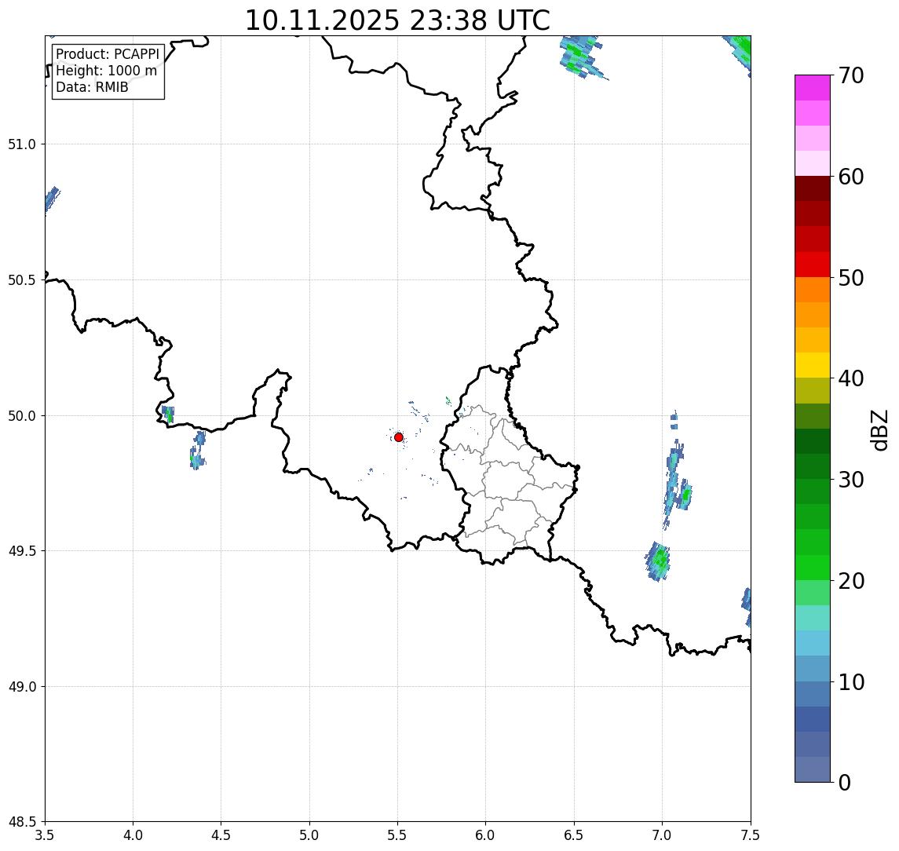The image size is (899, 851).
Task: Click longitude tick label "6.5"
Action: (x=574, y=835)
